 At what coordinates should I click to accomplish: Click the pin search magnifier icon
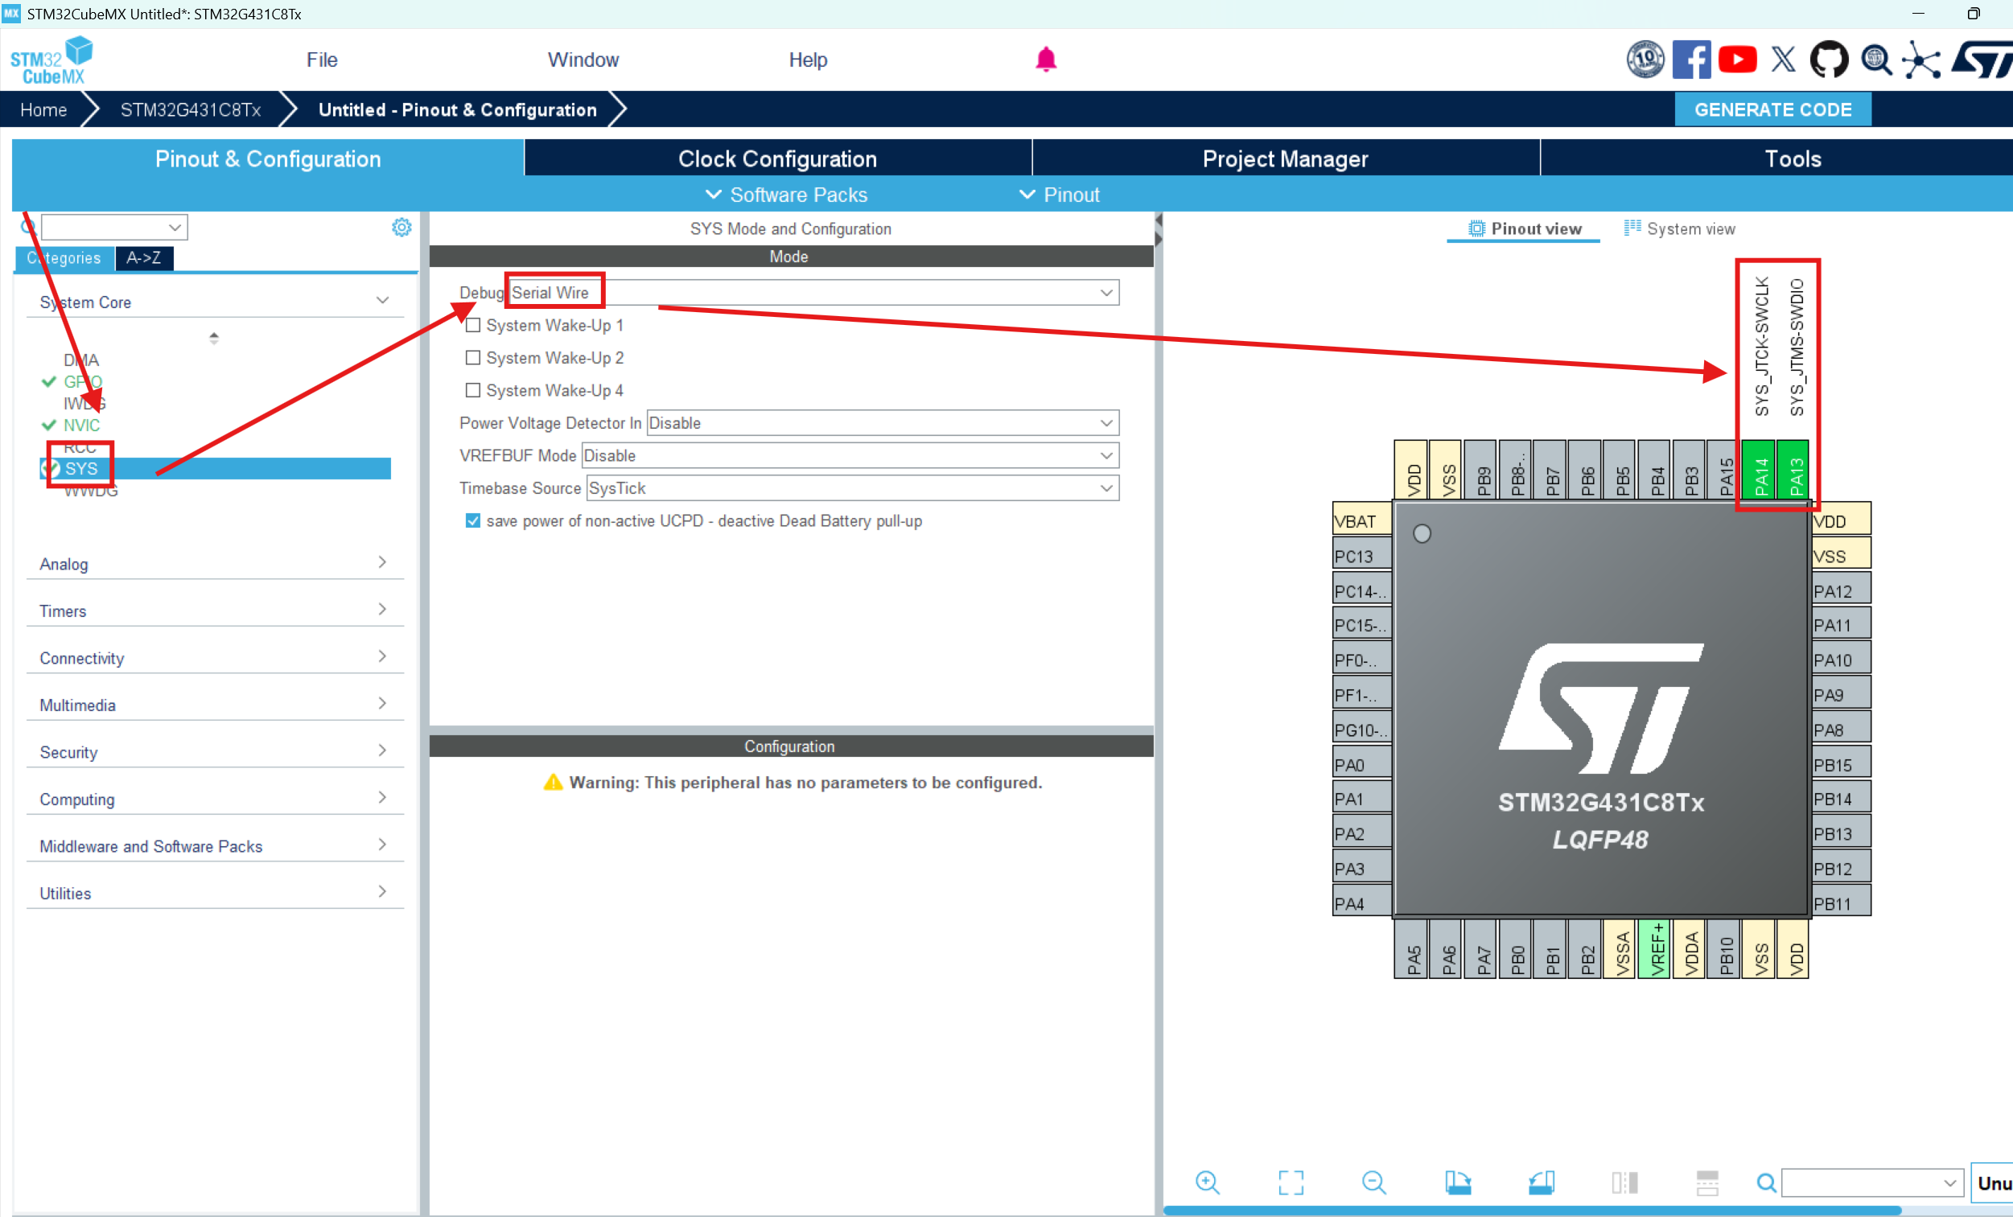coord(1766,1182)
